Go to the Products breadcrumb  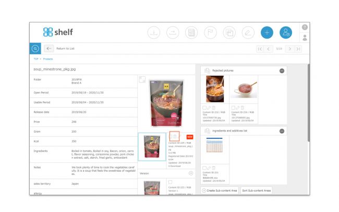pos(48,59)
